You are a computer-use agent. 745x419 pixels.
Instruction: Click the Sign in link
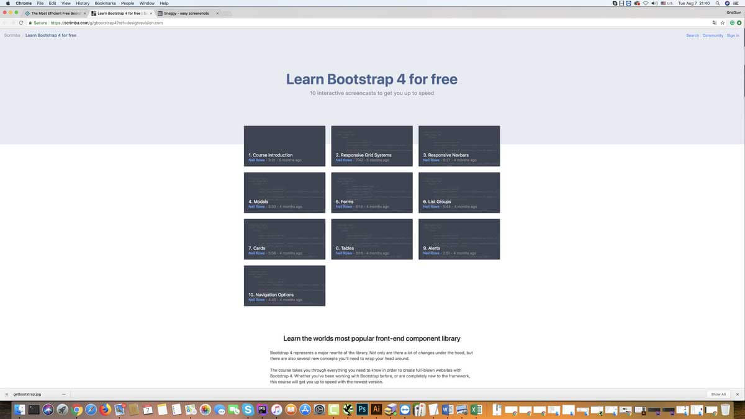(x=733, y=35)
